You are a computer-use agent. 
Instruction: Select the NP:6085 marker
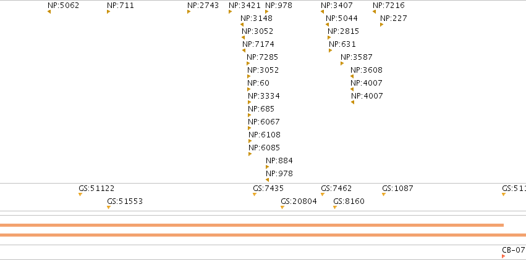click(x=250, y=154)
